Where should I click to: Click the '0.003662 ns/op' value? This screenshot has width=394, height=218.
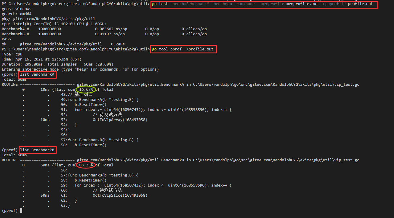tap(111, 29)
